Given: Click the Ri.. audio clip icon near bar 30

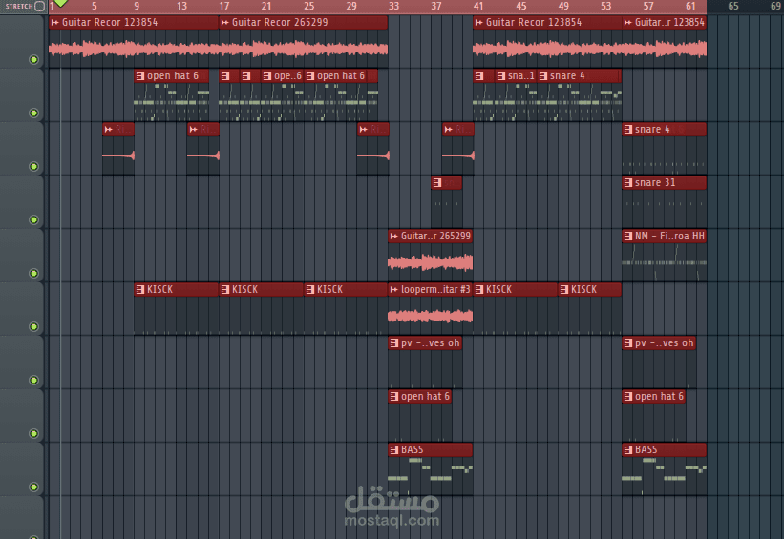Looking at the screenshot, I should click(x=364, y=130).
